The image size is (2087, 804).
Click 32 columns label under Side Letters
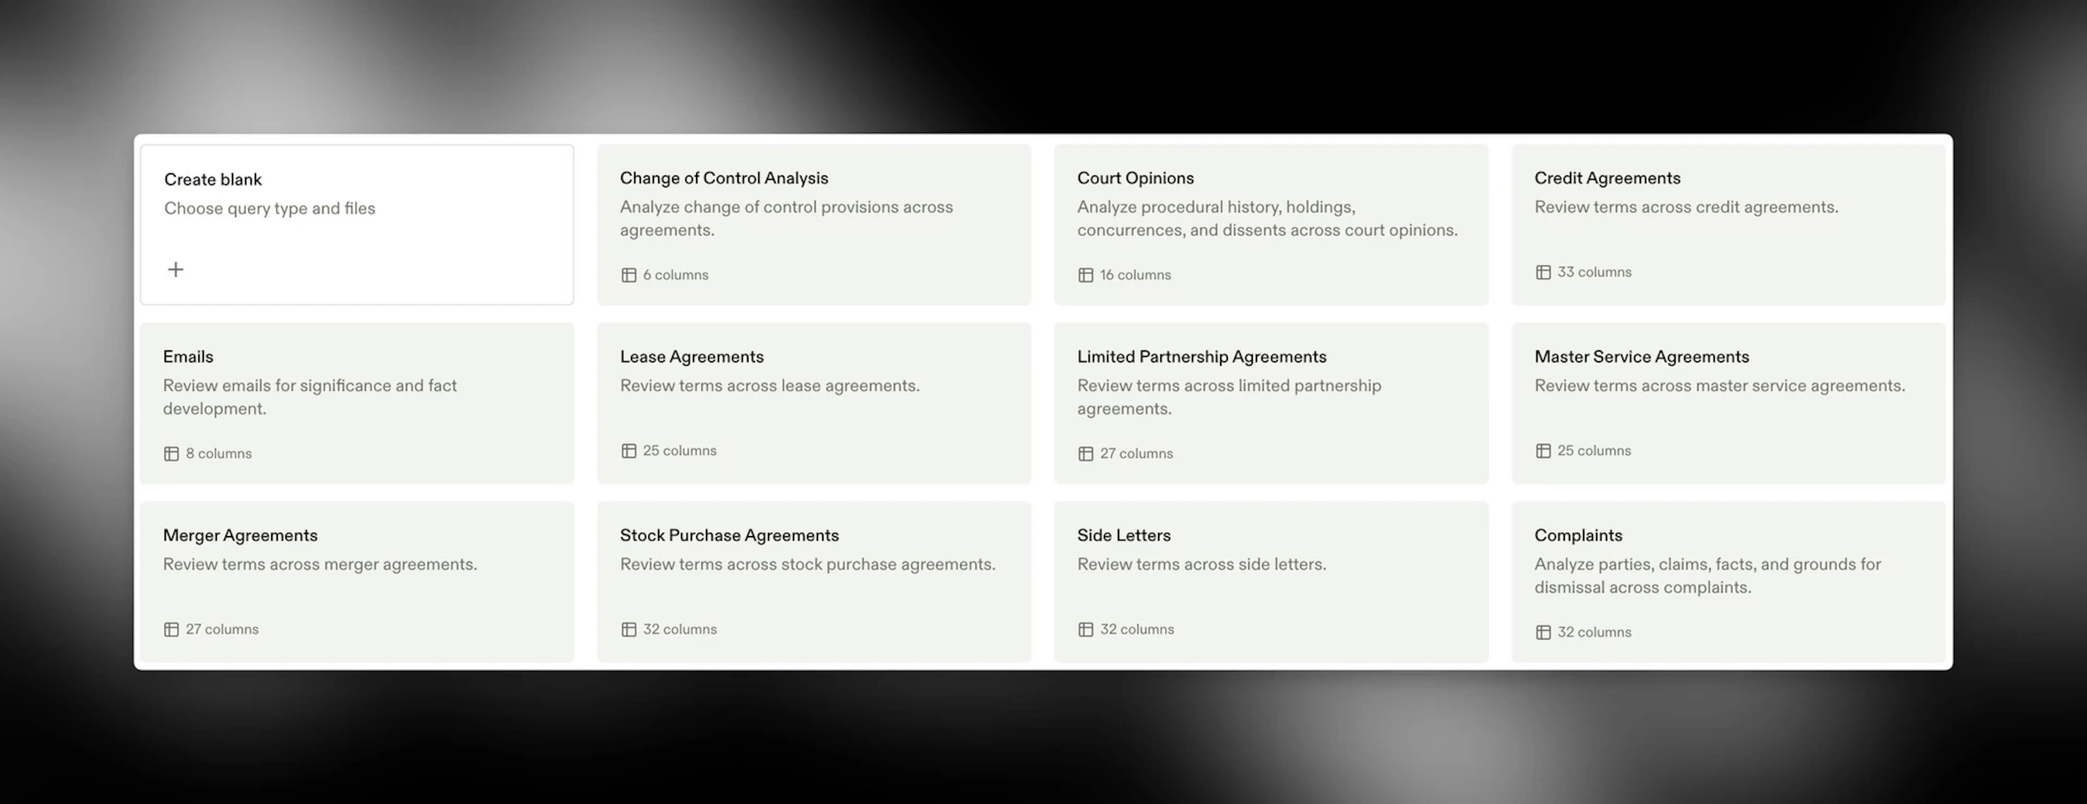click(1136, 629)
